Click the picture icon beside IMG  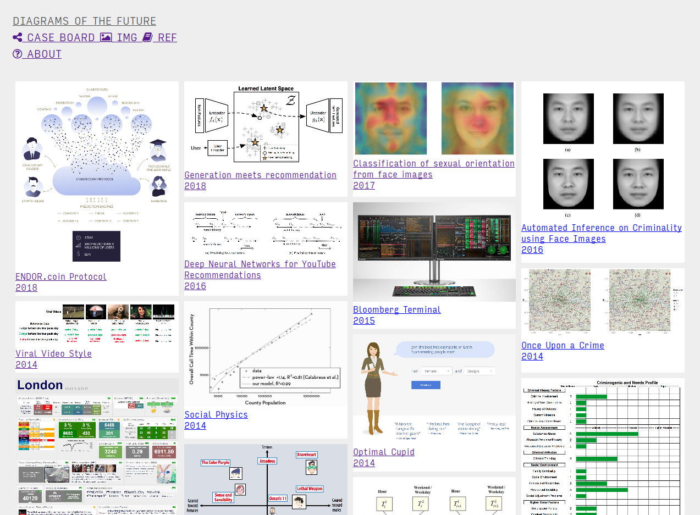(106, 37)
